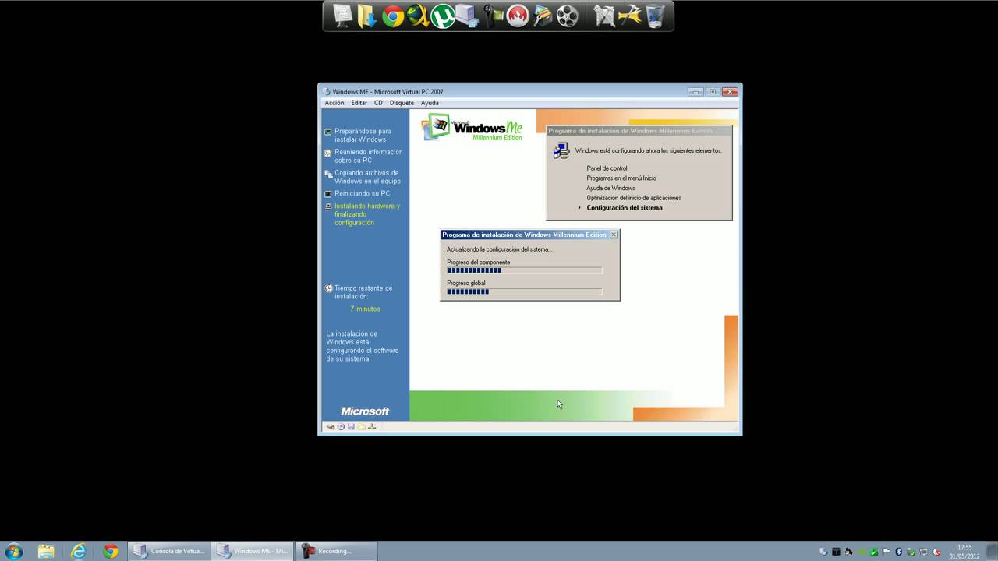Open Internet Explorer from the taskbar
Viewport: 998px width, 561px height.
pyautogui.click(x=79, y=551)
